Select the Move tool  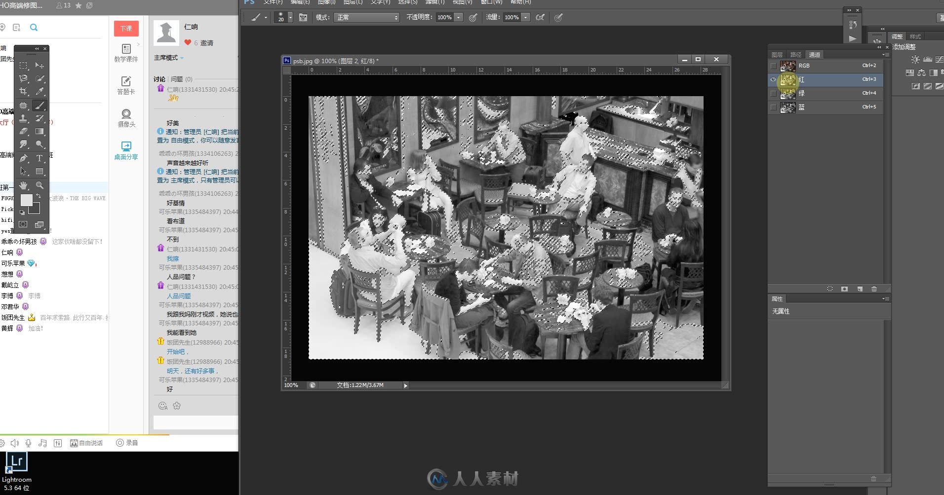(39, 65)
